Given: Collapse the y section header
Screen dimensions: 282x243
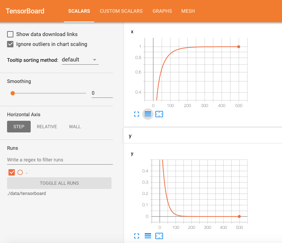Looking at the screenshot, I should 203,136.
